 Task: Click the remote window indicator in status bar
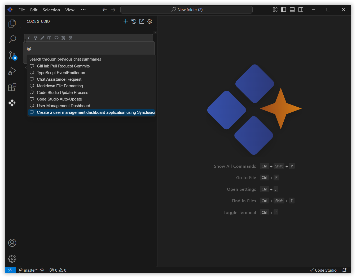pos(10,270)
